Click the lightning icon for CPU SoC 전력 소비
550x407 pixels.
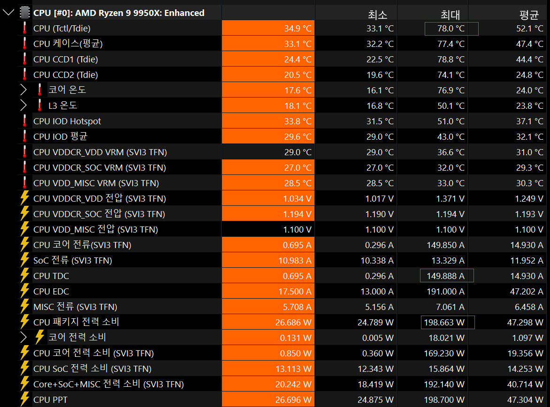coord(24,369)
